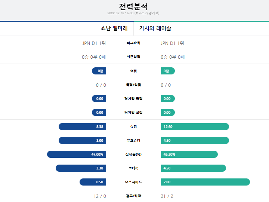Click the green 0점 points badge
Screen dimensions: 269x202
(x=168, y=71)
